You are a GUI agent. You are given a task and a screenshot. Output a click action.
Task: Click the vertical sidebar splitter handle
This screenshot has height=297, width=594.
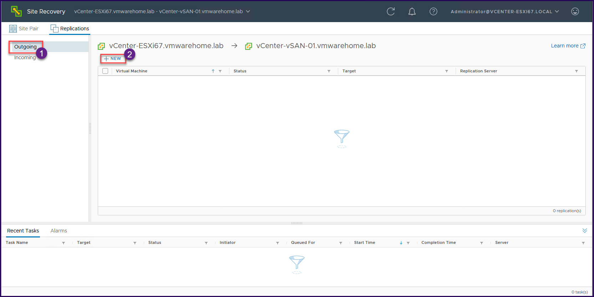[90, 128]
